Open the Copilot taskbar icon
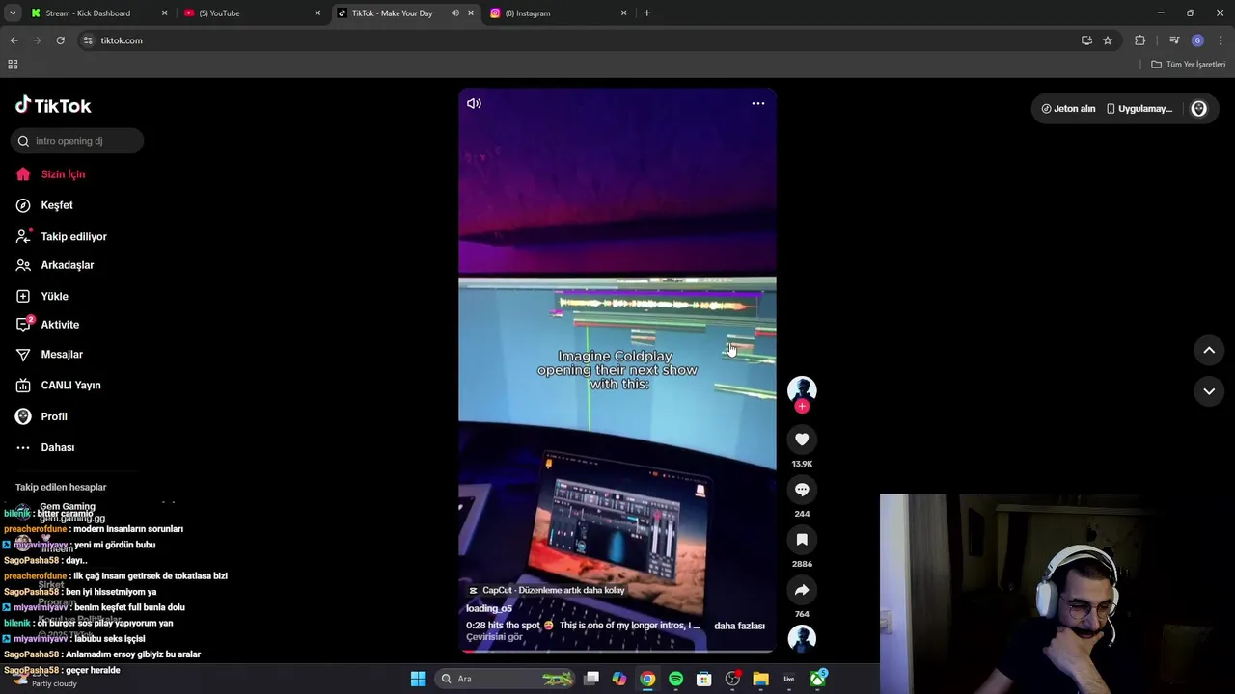This screenshot has height=694, width=1235. (x=618, y=679)
